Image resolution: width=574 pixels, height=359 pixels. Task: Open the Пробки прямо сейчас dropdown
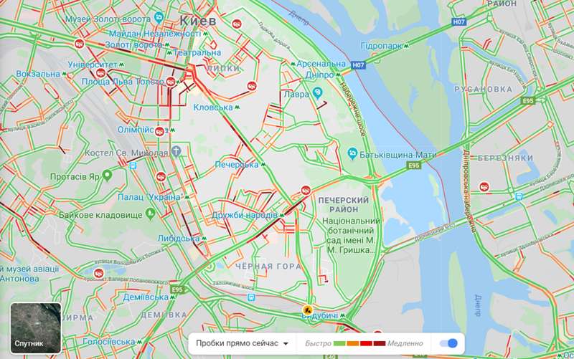click(242, 344)
